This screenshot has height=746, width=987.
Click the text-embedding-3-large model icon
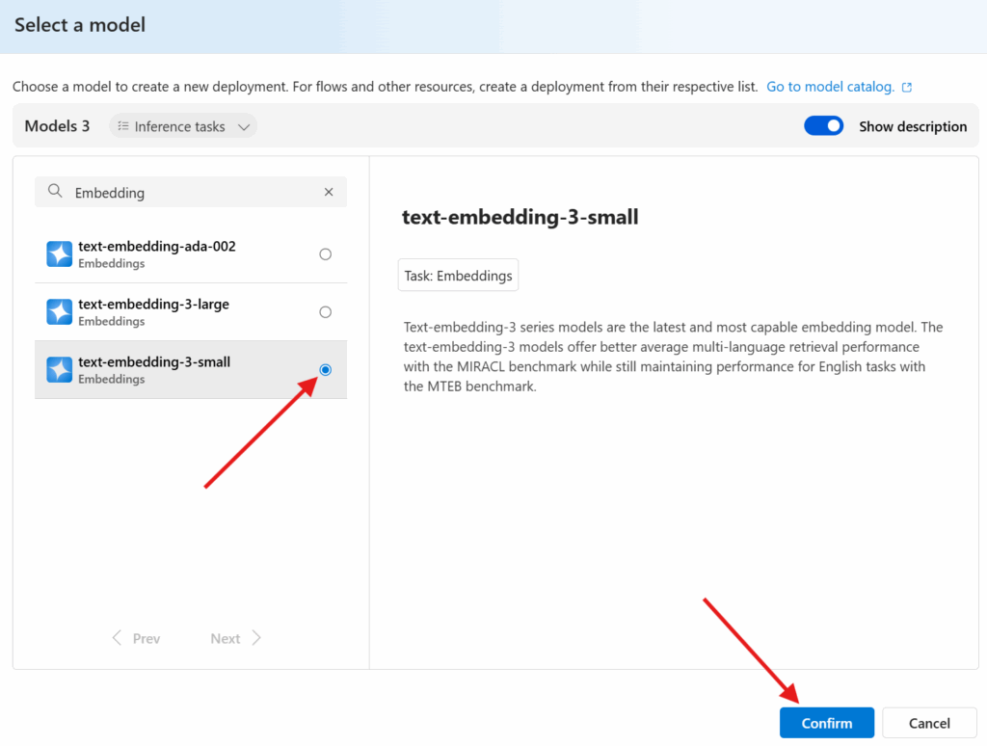(x=59, y=311)
